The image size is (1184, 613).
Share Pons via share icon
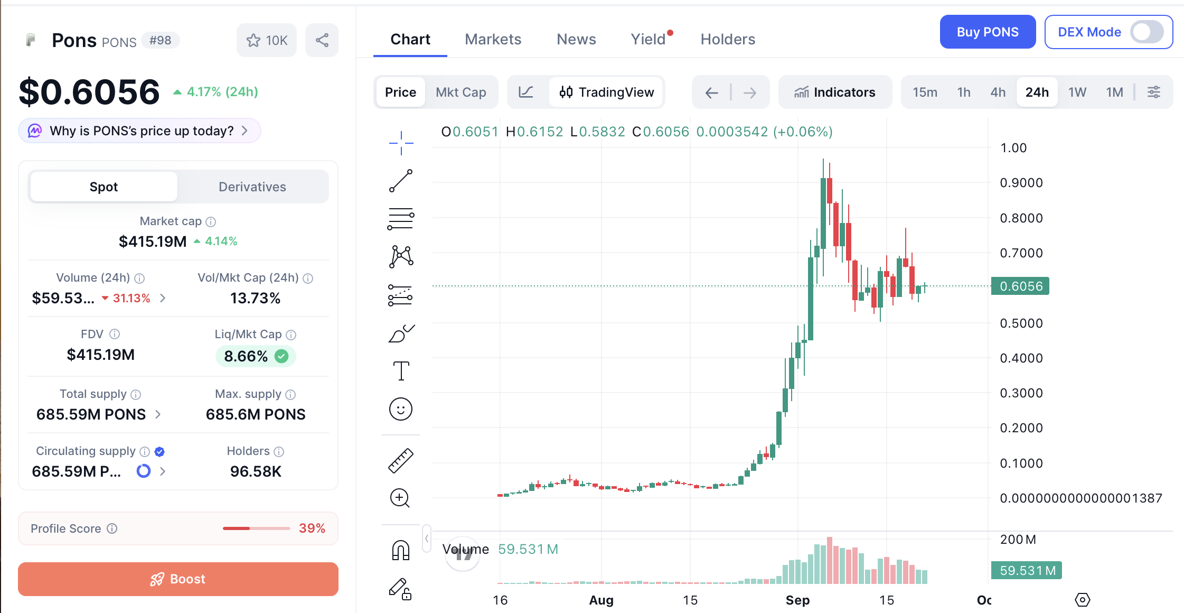322,40
